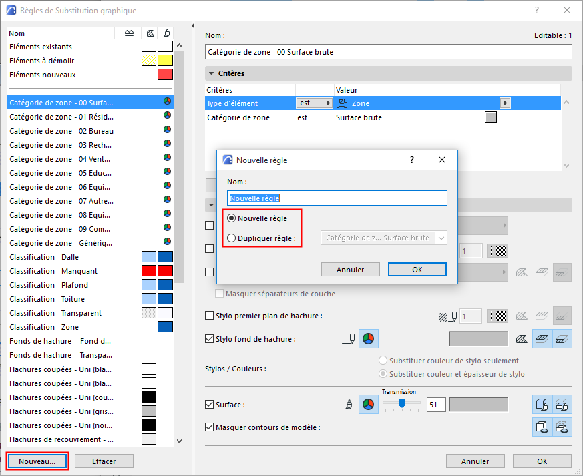The image size is (583, 476).
Task: Cancel the Nouvelle règle dialog with Annuler
Action: [x=350, y=270]
